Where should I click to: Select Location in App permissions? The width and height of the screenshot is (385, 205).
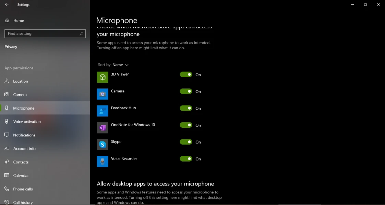[x=21, y=81]
